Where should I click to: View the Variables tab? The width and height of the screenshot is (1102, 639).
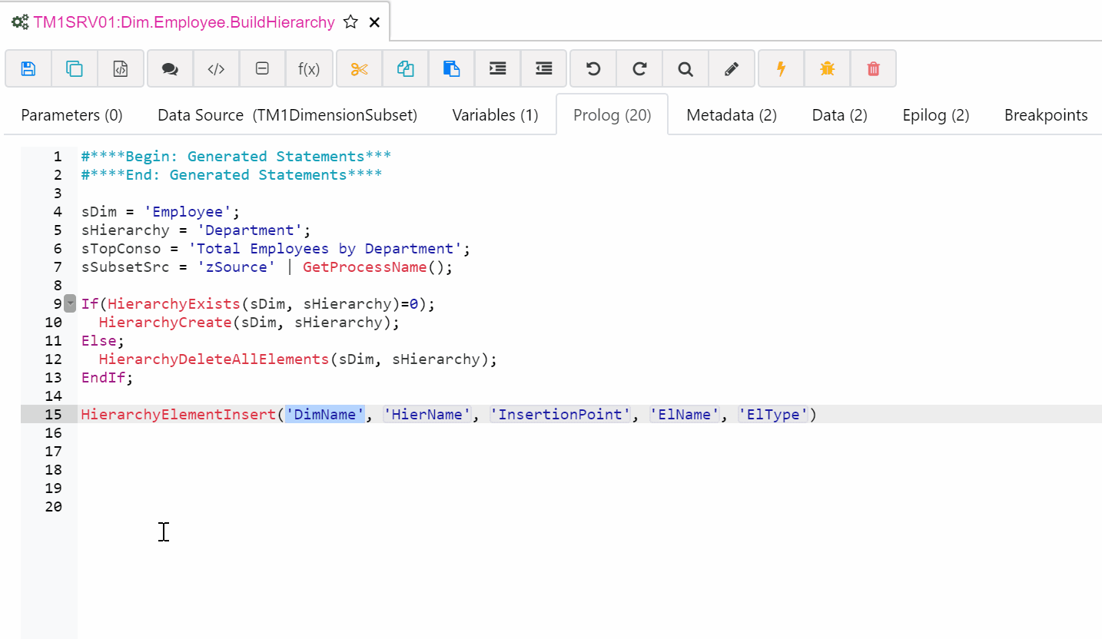pos(495,114)
